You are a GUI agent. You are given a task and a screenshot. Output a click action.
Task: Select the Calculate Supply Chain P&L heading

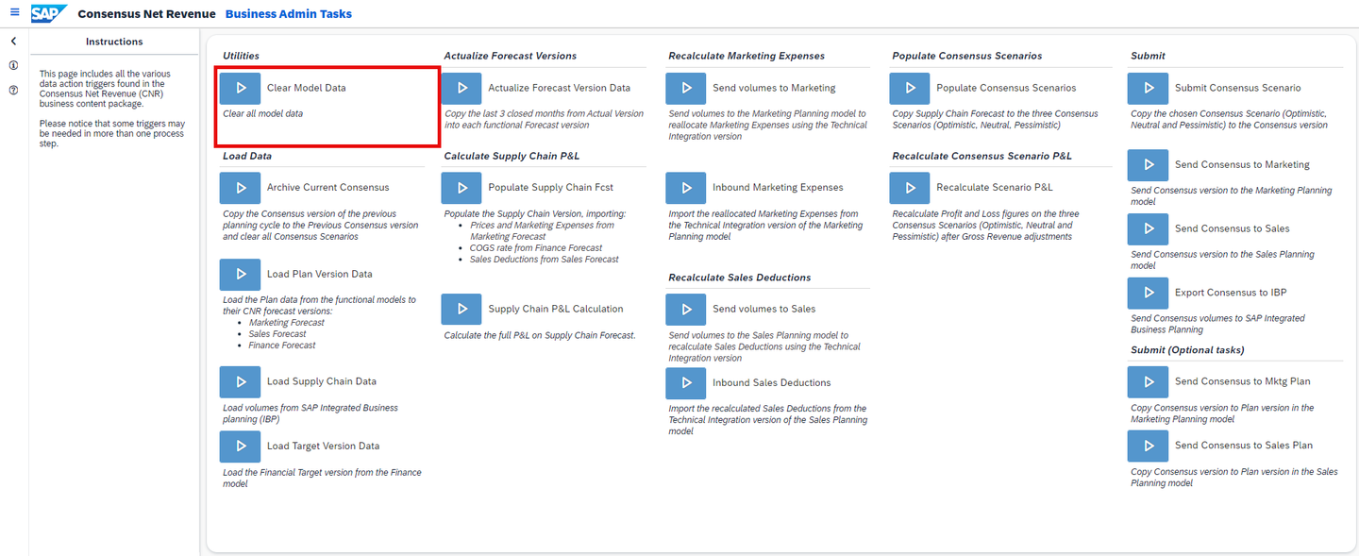coord(512,156)
